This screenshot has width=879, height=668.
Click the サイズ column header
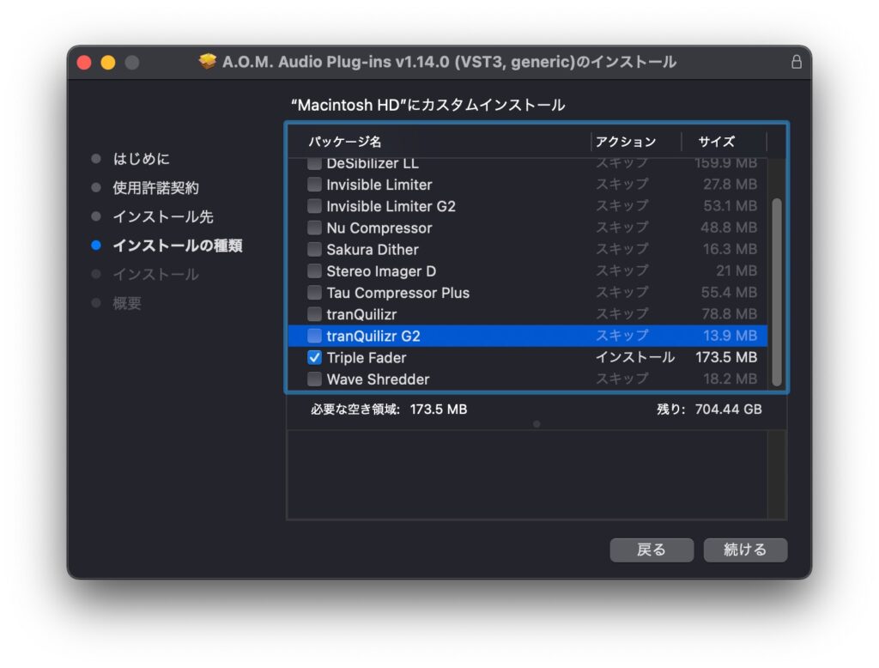coord(716,142)
